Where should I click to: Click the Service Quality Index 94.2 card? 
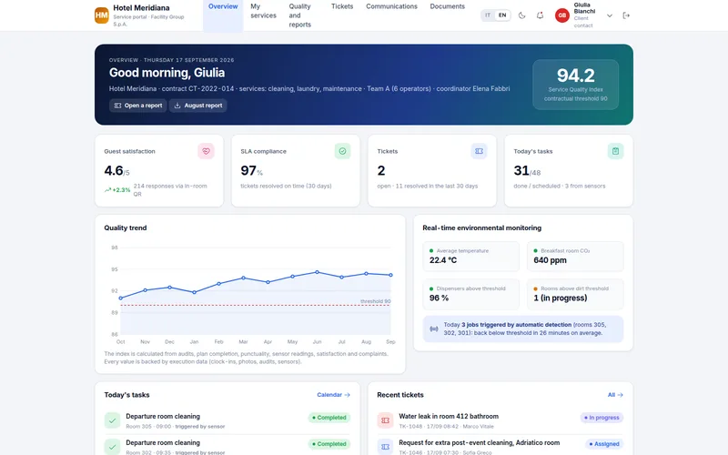(576, 85)
